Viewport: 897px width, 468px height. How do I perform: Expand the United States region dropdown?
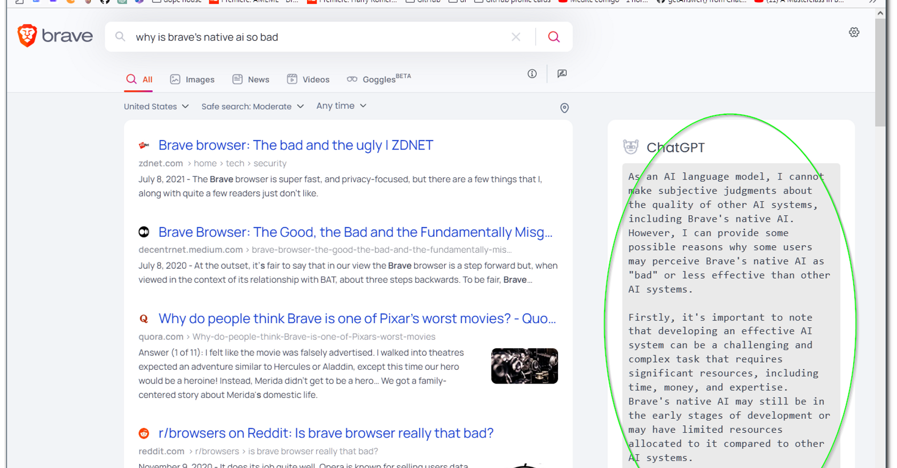156,106
